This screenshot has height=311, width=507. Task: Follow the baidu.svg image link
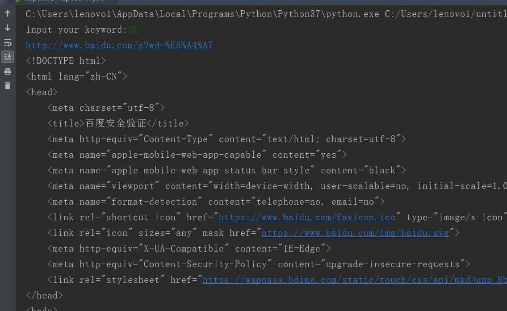coord(356,233)
